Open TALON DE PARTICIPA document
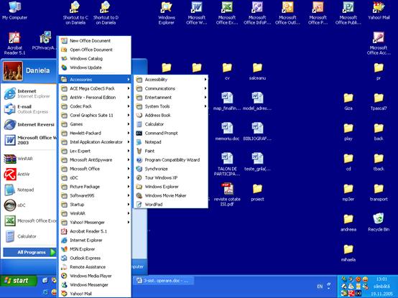Image resolution: width=398 pixels, height=298 pixels. click(x=227, y=164)
